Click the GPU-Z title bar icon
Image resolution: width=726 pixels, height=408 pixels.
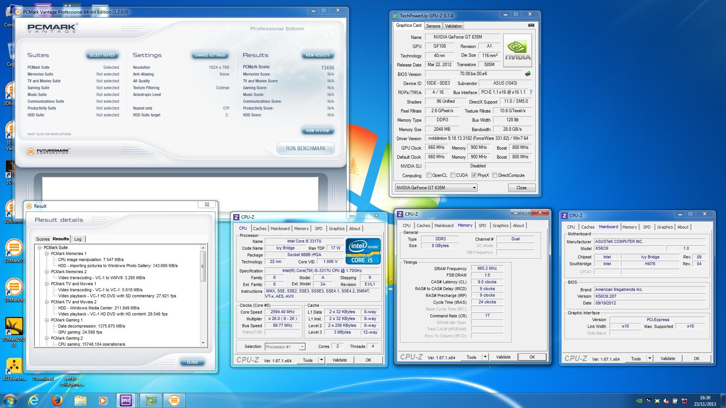coord(396,16)
